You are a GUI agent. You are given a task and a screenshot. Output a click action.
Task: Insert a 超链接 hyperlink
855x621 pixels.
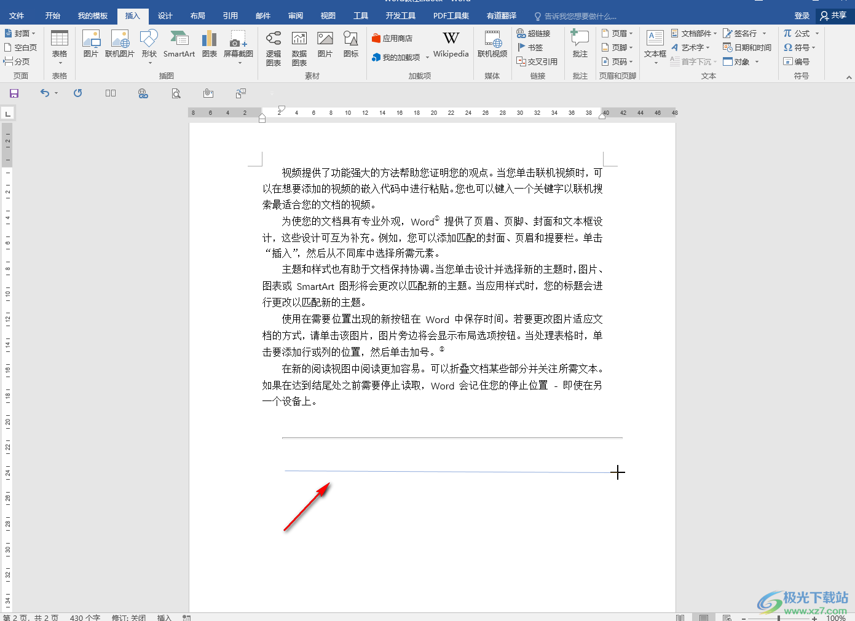(534, 33)
